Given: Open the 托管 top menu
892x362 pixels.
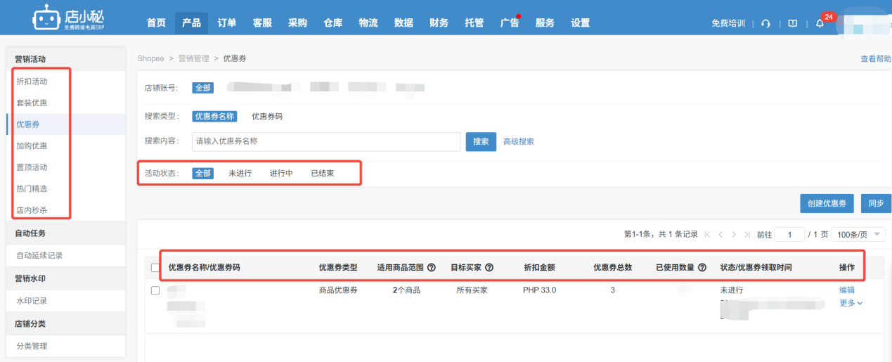Looking at the screenshot, I should click(474, 23).
